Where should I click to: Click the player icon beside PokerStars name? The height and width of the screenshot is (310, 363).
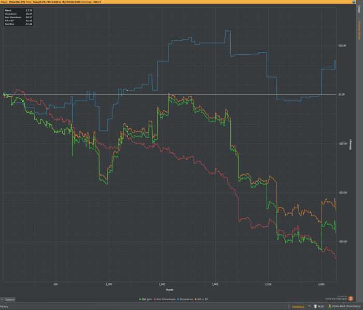pos(330,306)
